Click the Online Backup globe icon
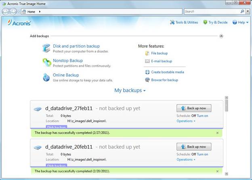Image resolution: width=252 pixels, height=180 pixels. pos(46,77)
